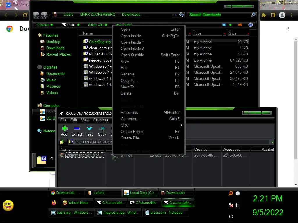Viewport: 298px width, 223px height.
Task: Click Chrome reload page icon
Action: coord(25,15)
